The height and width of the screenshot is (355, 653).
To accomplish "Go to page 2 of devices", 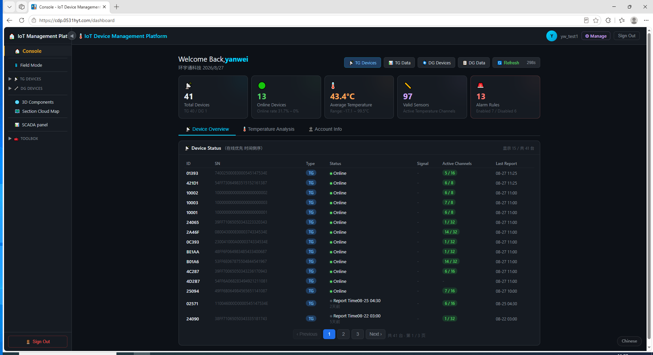I will [343, 334].
